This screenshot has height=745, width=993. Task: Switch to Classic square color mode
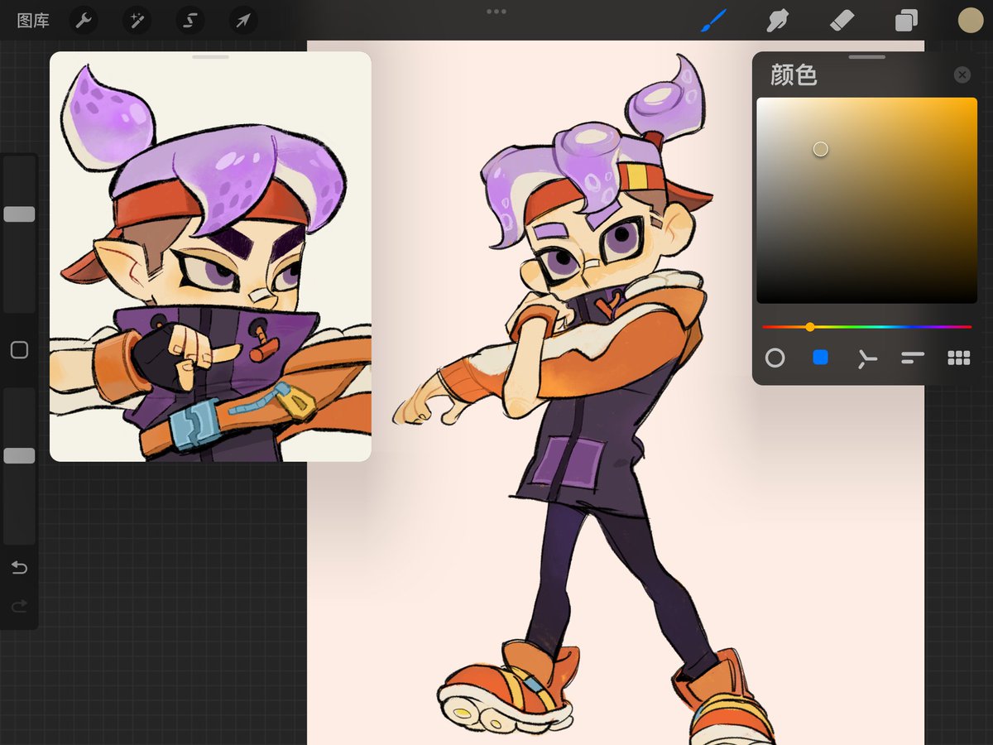click(x=820, y=358)
